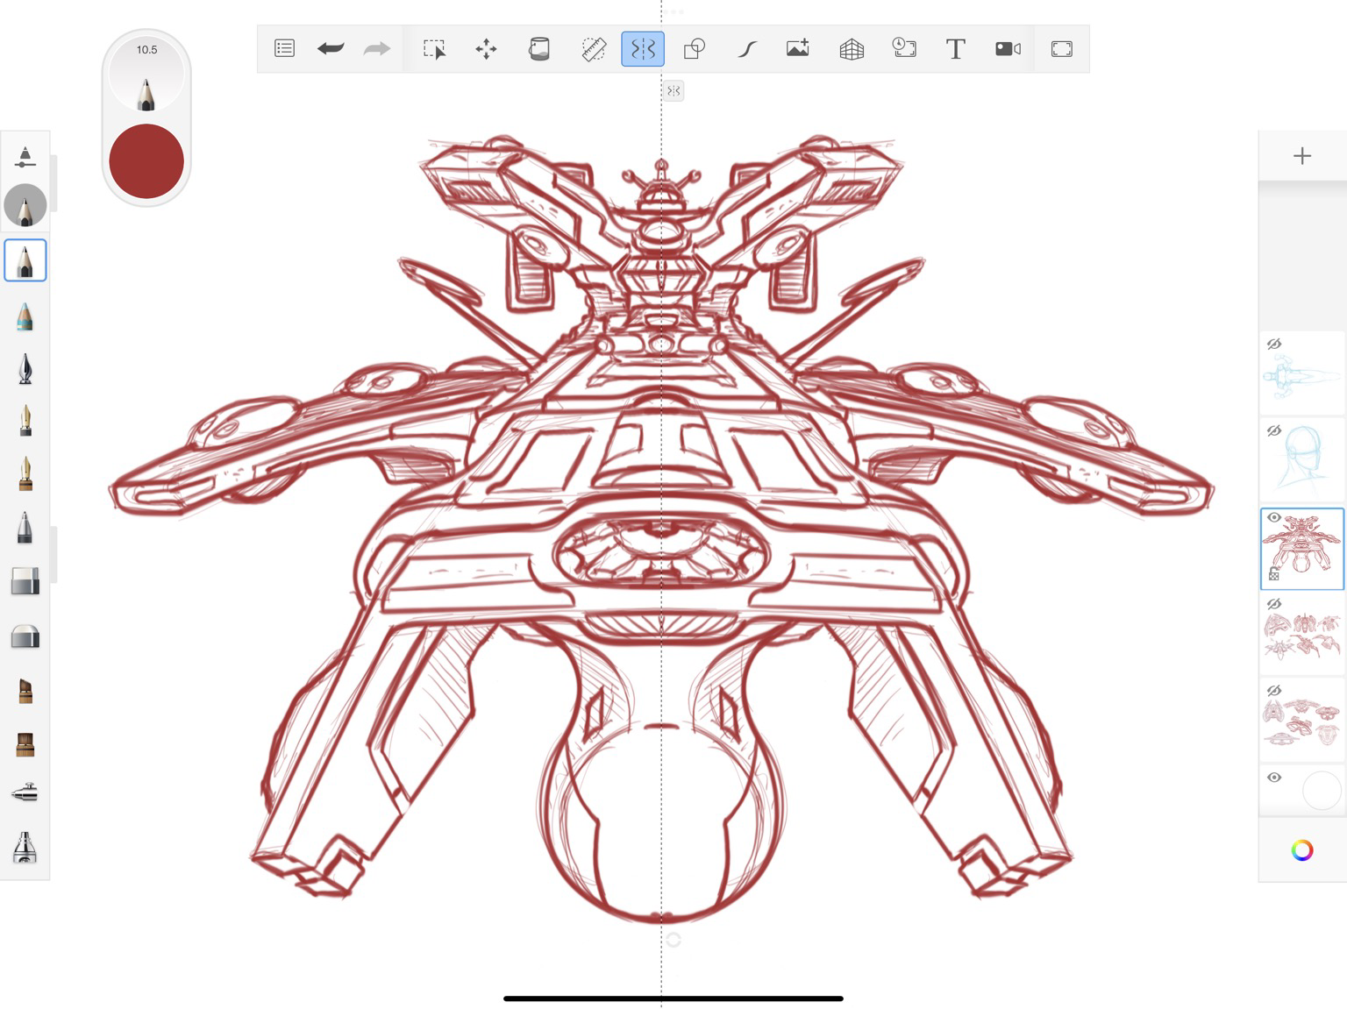Activate the Transform move tool
This screenshot has height=1009, width=1347.
[x=486, y=49]
